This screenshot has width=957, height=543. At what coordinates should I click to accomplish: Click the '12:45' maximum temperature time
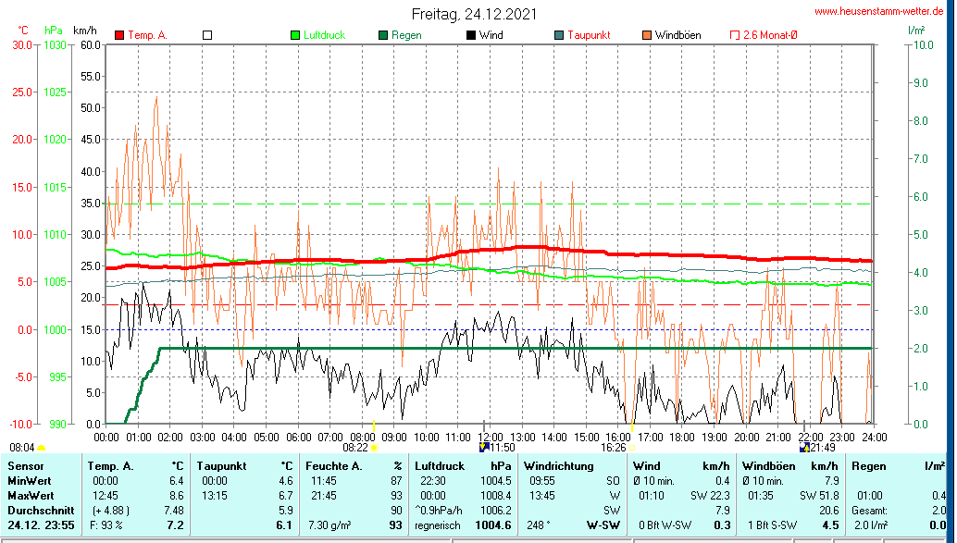[x=105, y=496]
